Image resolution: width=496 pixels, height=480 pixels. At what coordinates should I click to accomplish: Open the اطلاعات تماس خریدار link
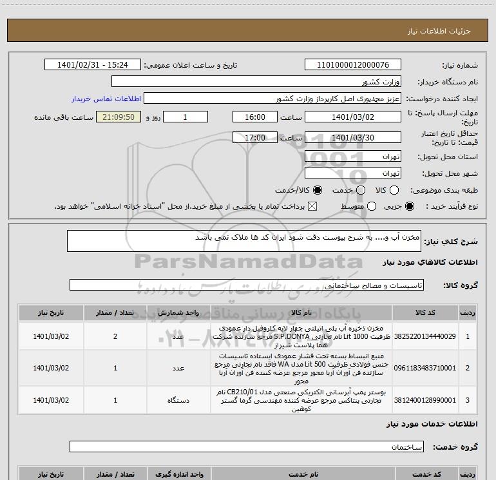106,99
